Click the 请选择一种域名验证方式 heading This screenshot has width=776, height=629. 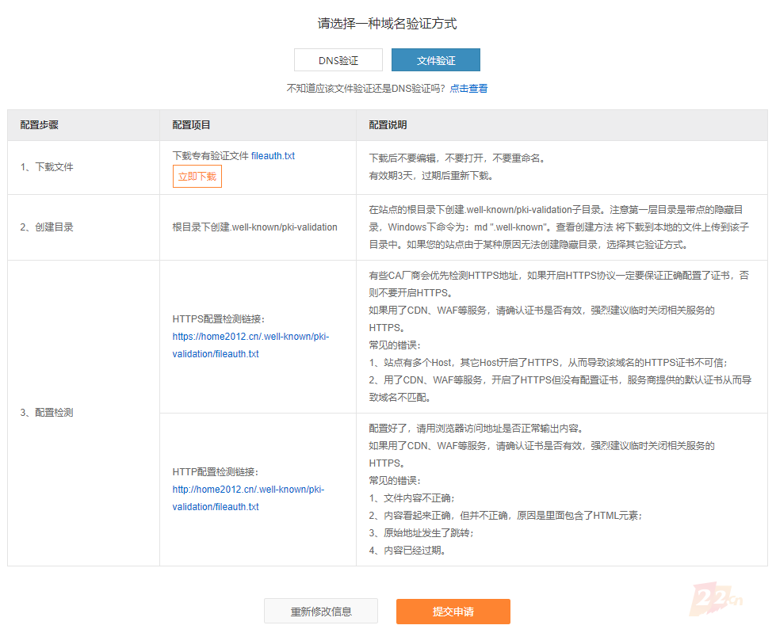(x=387, y=24)
